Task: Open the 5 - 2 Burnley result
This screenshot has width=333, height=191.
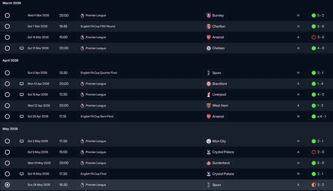Action: [x=317, y=16]
